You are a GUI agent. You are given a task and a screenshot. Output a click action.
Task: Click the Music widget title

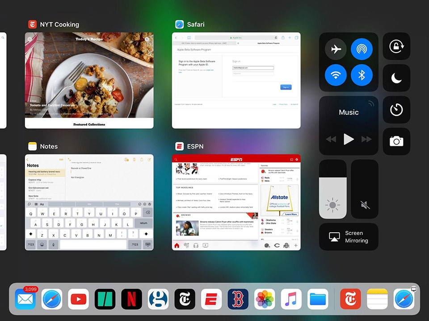point(349,112)
